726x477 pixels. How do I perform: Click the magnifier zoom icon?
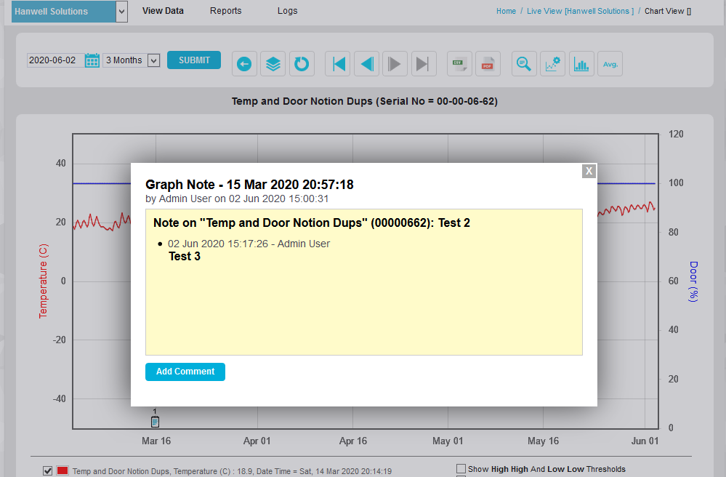[x=523, y=64]
